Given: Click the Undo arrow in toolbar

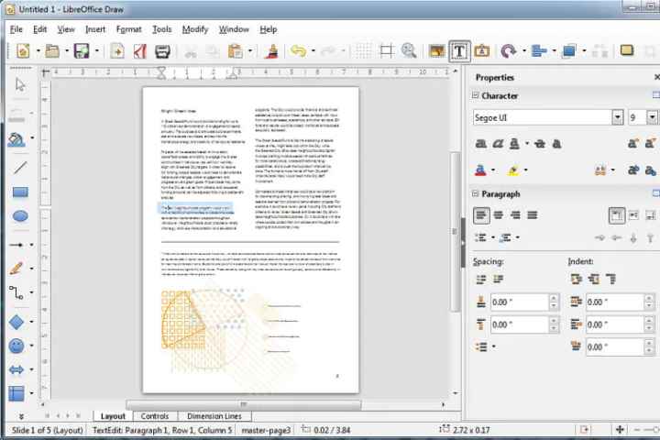Looking at the screenshot, I should coord(298,51).
